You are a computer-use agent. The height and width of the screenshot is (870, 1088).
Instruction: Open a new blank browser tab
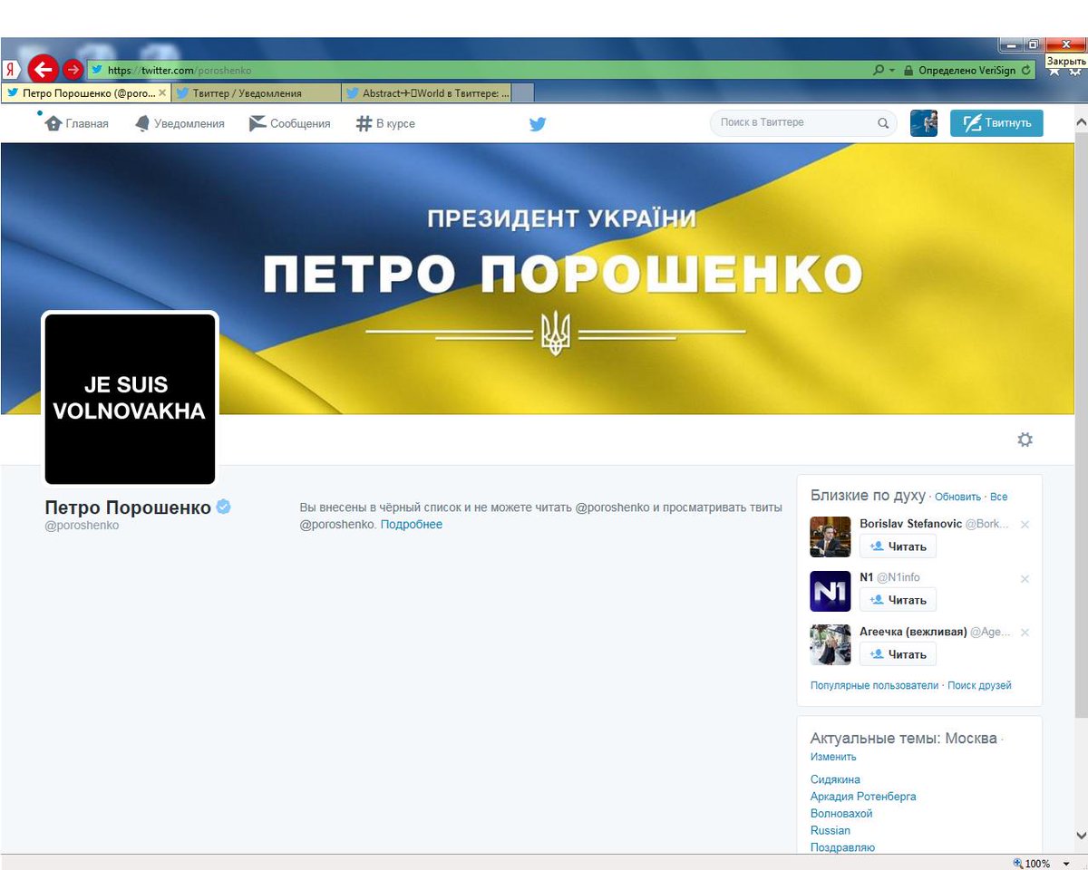[x=522, y=92]
